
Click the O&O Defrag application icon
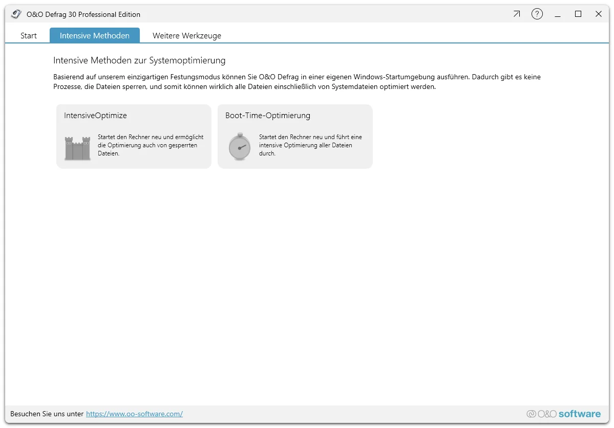[16, 14]
